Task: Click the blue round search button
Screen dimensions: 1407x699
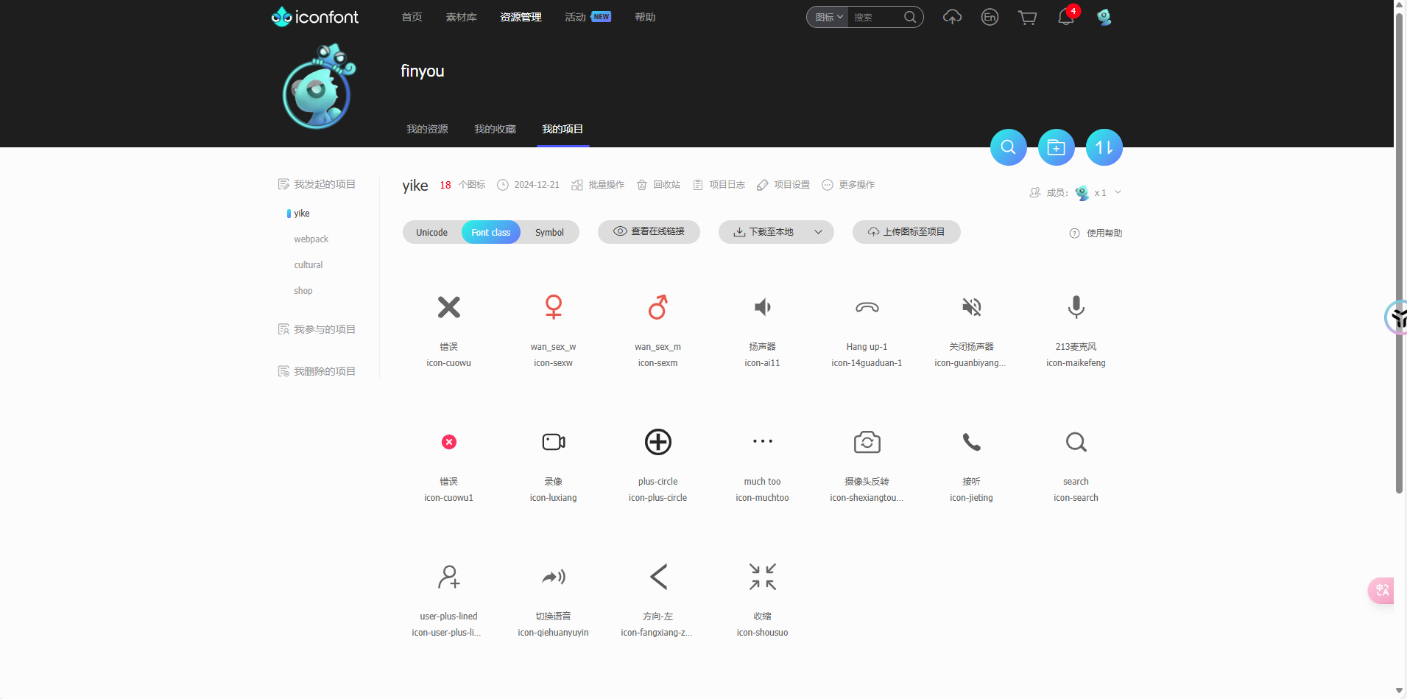Action: 1008,147
